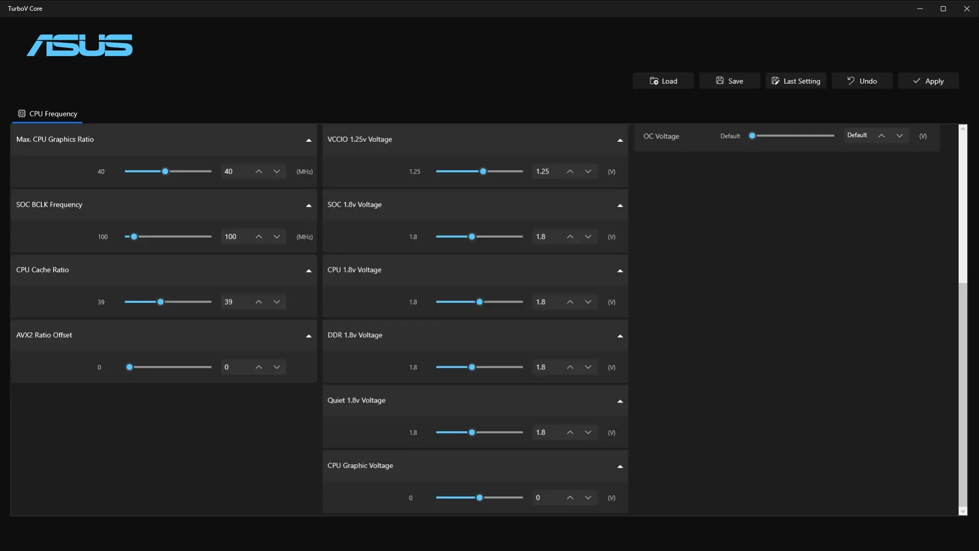Click the ASUS logo

[80, 45]
